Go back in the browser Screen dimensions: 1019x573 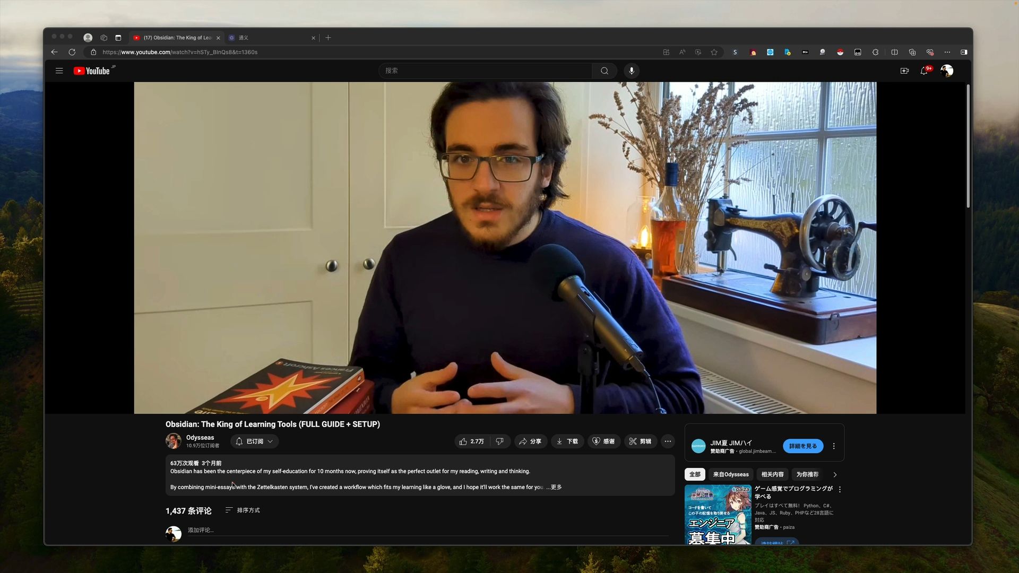click(x=54, y=52)
